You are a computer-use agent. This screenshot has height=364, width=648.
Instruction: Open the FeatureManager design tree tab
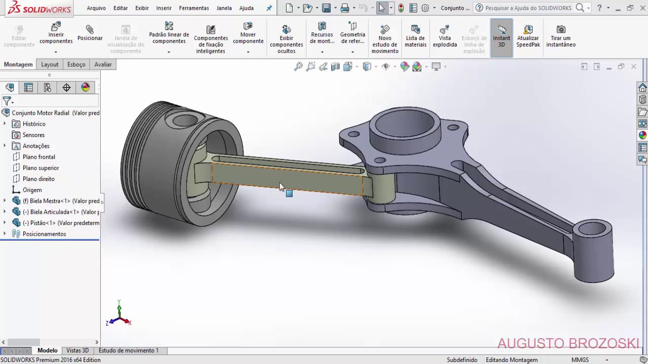10,87
